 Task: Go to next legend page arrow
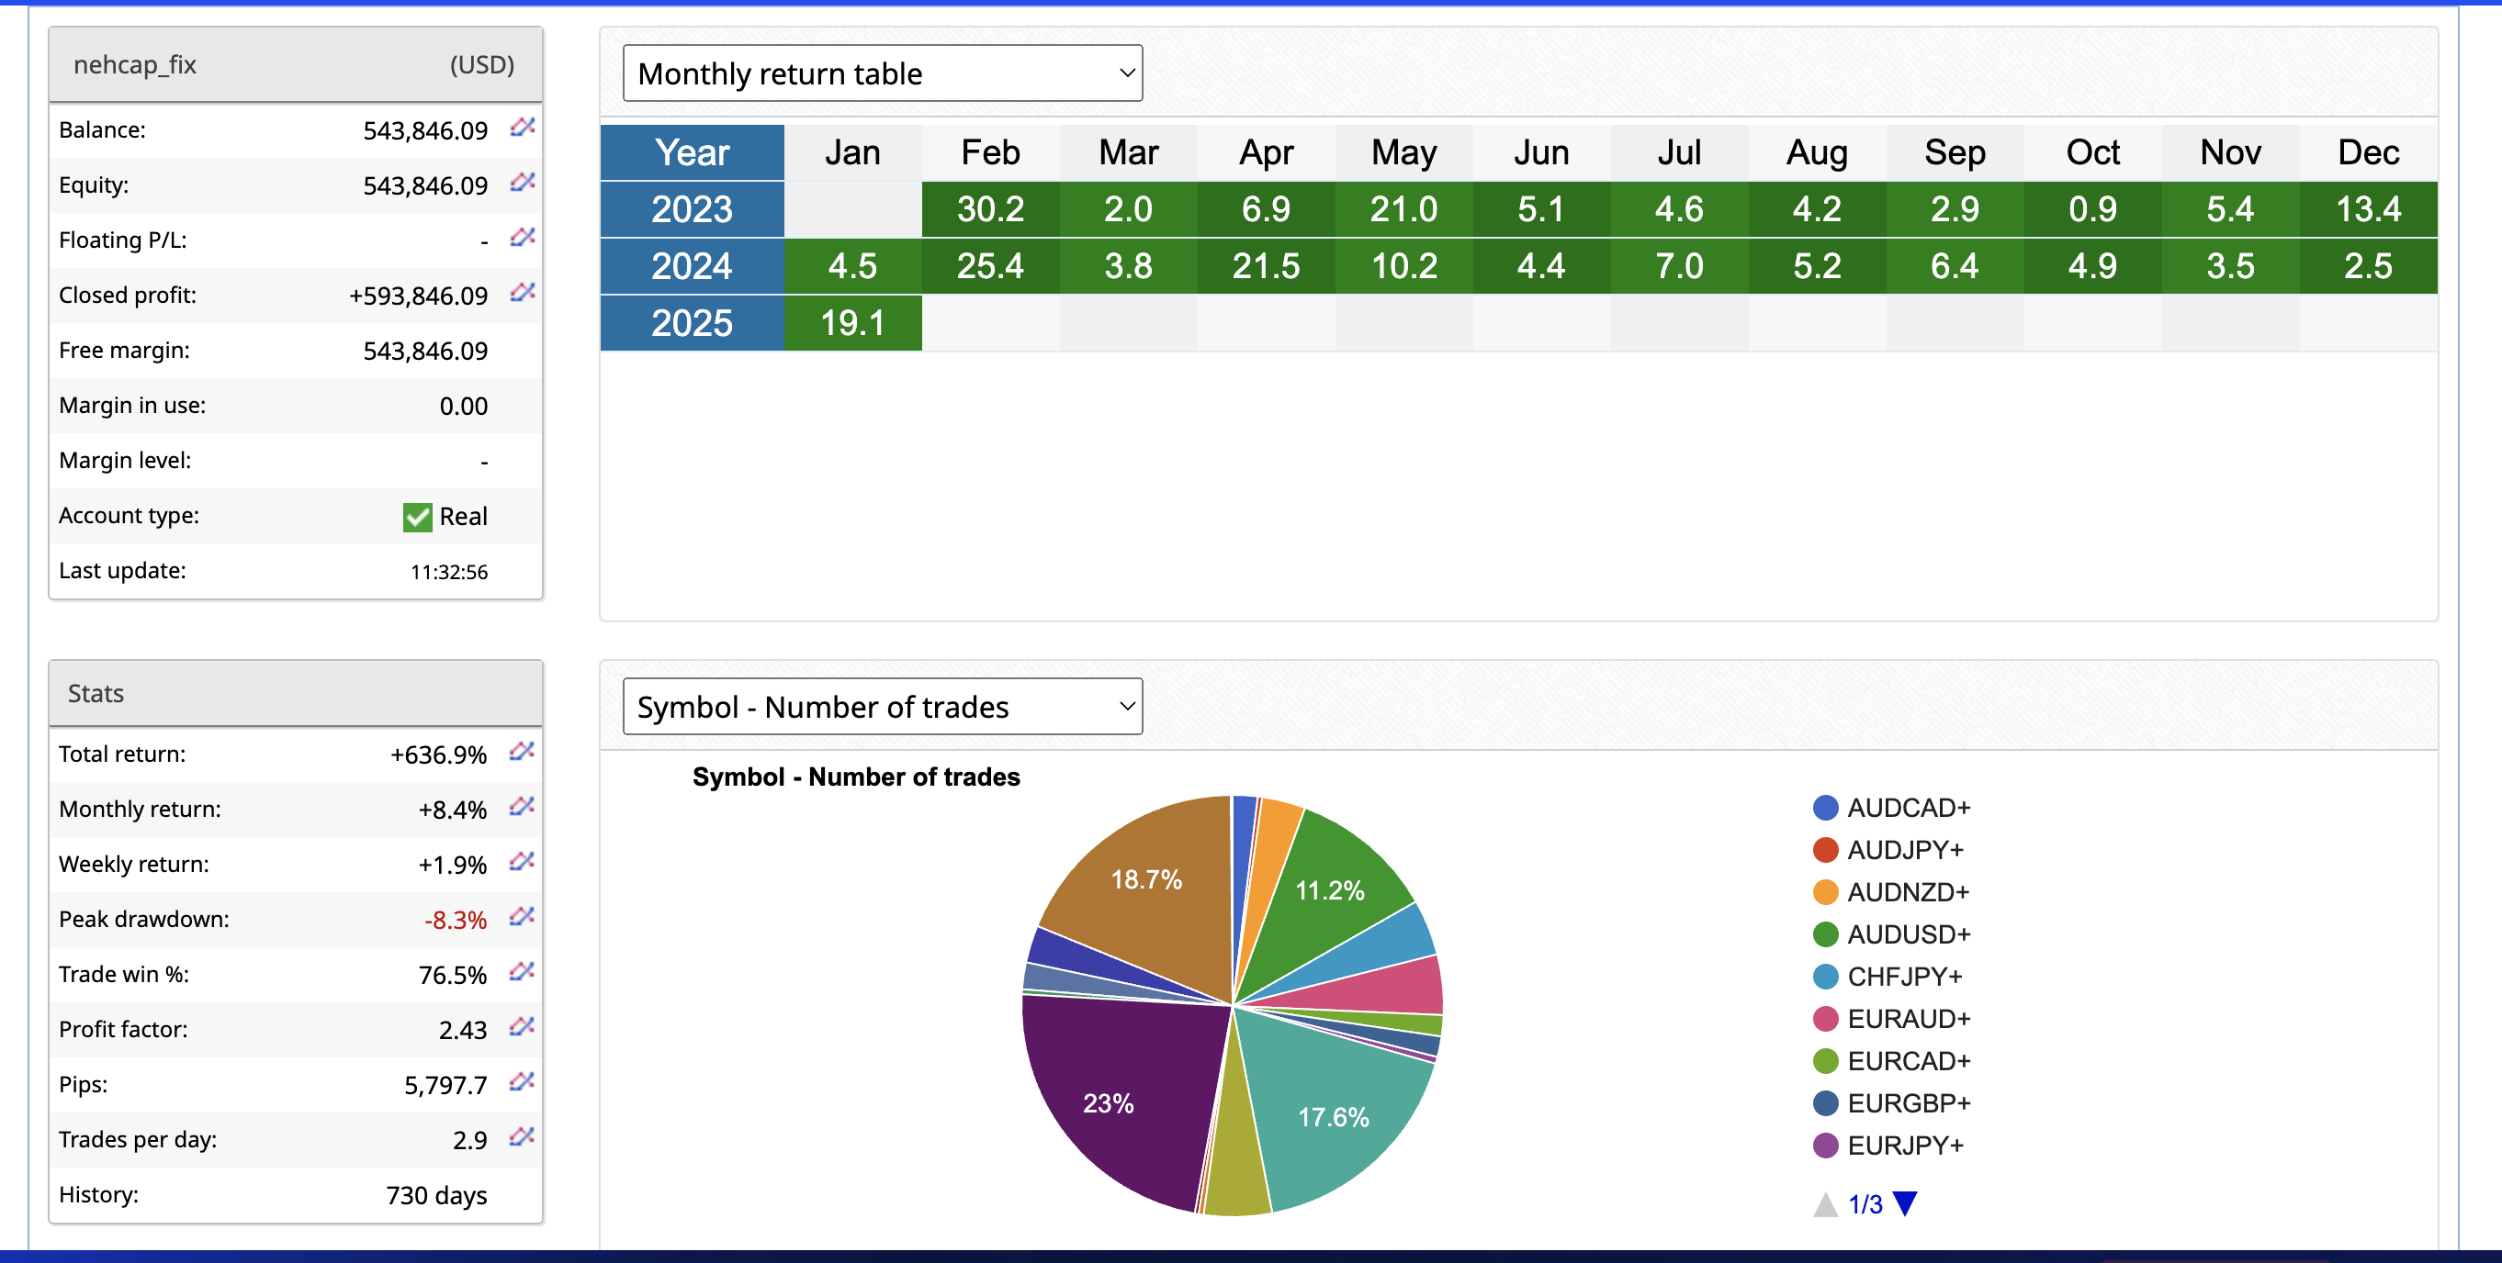[x=1906, y=1203]
